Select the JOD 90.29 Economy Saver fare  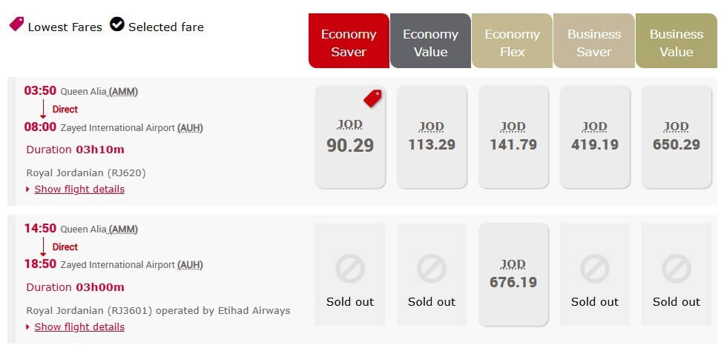pyautogui.click(x=350, y=137)
